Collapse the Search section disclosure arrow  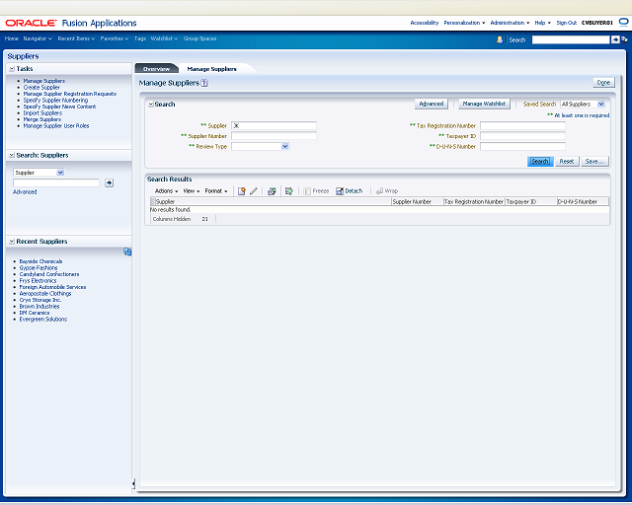pos(151,105)
